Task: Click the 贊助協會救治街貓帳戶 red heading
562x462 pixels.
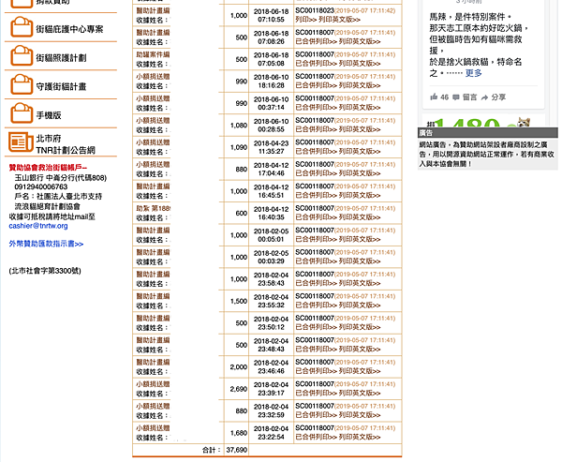Action: pyautogui.click(x=48, y=168)
